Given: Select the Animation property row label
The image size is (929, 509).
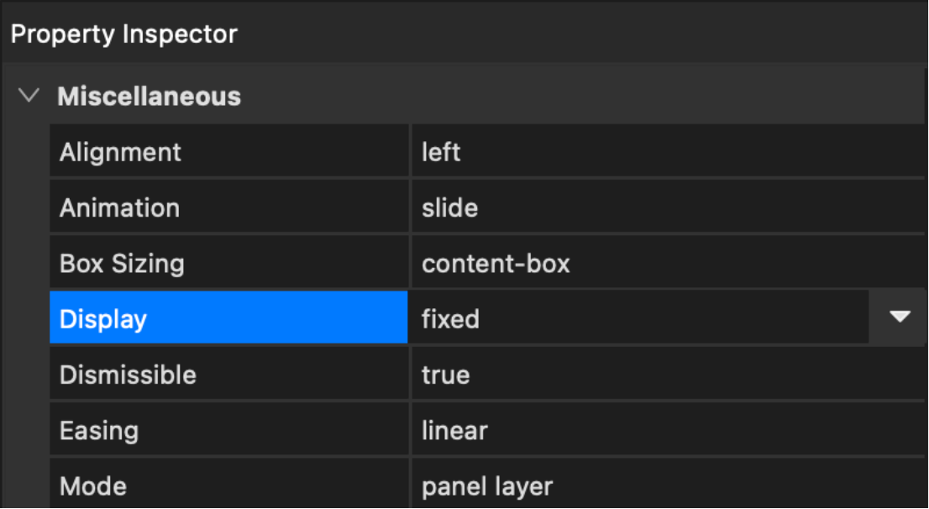Looking at the screenshot, I should 119,207.
